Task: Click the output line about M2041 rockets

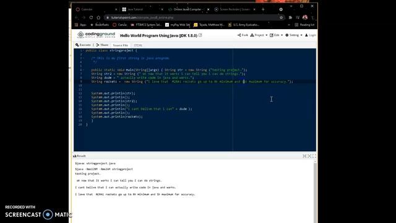Action: (x=135, y=195)
